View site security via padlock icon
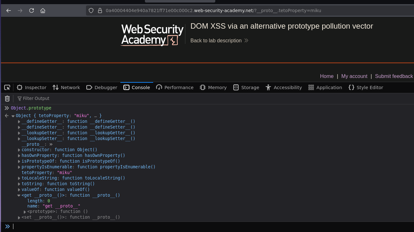 tap(100, 11)
